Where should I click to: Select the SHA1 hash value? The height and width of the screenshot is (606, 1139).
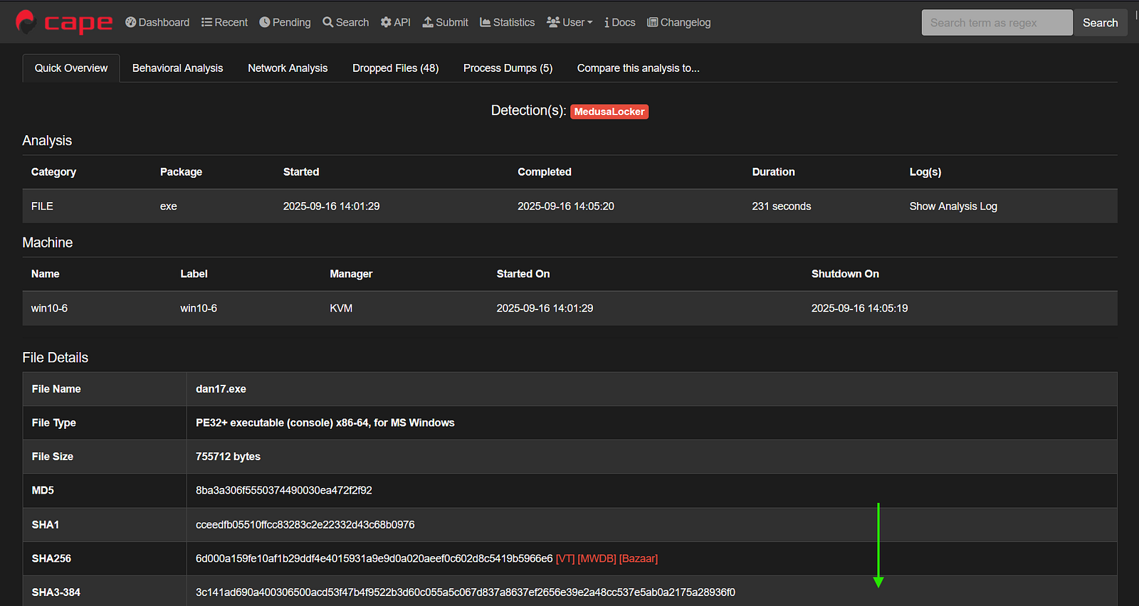[305, 525]
